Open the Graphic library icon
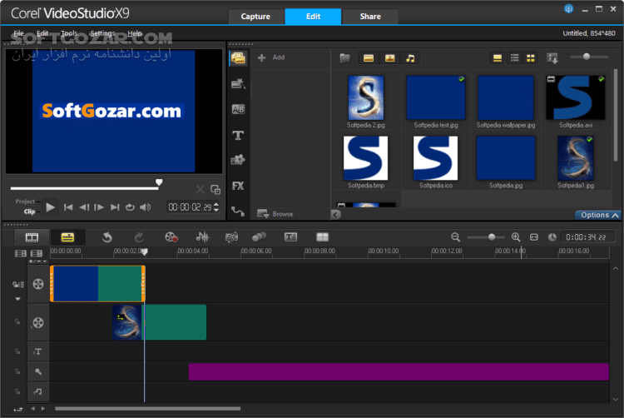Viewport: 624px width, 418px height. (238, 160)
